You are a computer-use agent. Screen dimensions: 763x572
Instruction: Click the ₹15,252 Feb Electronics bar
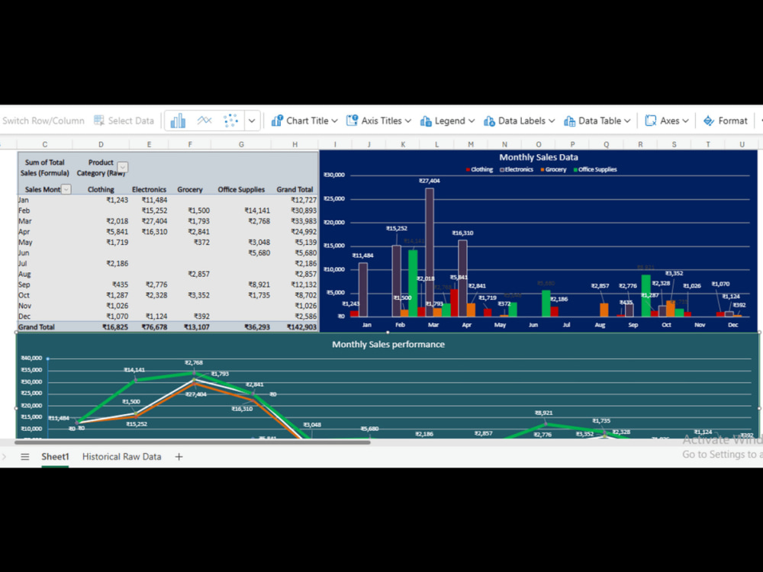click(x=397, y=281)
